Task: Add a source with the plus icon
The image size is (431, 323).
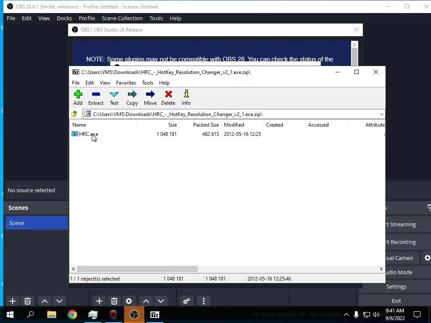Action: (x=99, y=301)
